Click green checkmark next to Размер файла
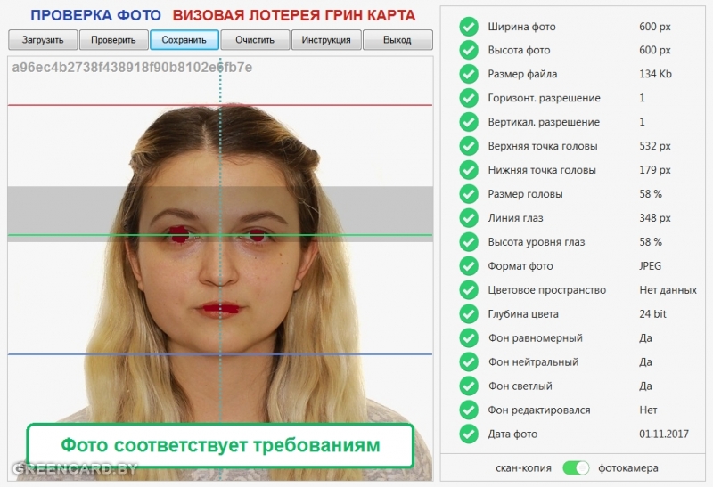 tap(469, 74)
